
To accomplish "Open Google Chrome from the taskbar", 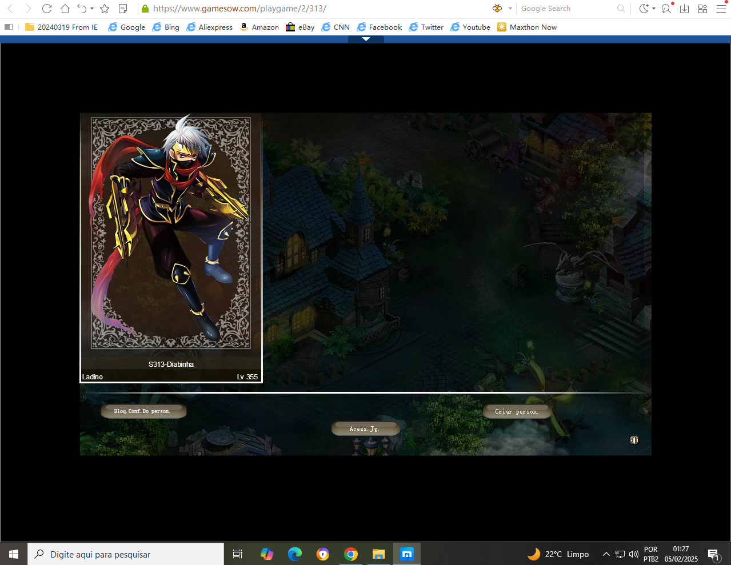I will click(x=351, y=554).
